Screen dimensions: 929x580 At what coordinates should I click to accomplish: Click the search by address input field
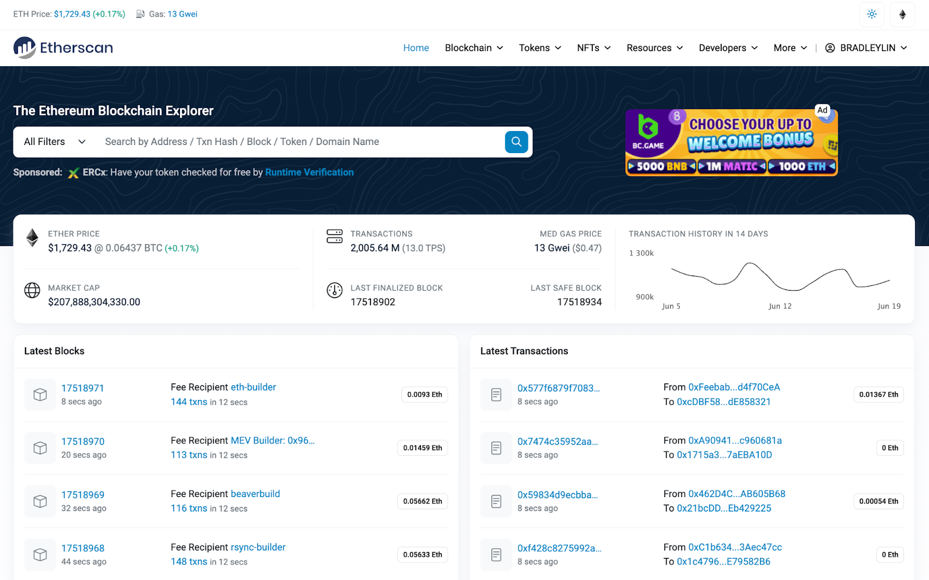(x=301, y=142)
